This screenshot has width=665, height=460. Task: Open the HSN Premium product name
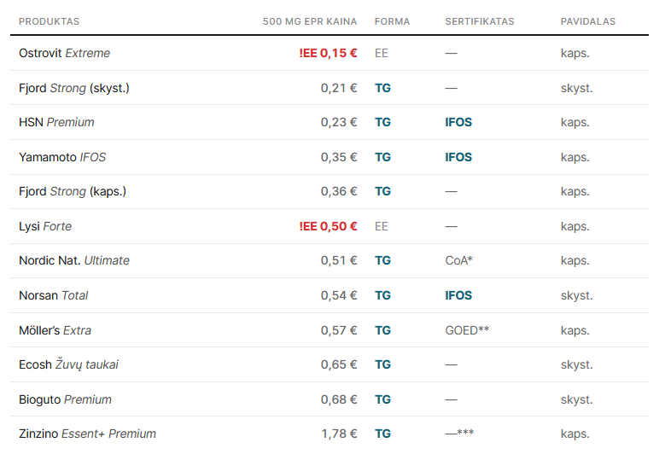[56, 122]
